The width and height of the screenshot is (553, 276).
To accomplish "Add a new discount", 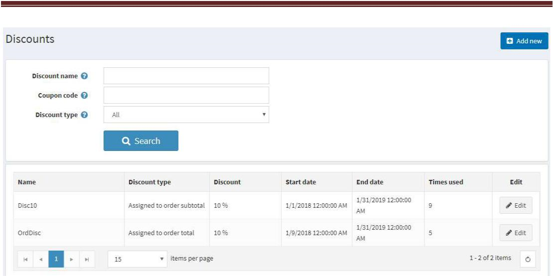I will 524,41.
